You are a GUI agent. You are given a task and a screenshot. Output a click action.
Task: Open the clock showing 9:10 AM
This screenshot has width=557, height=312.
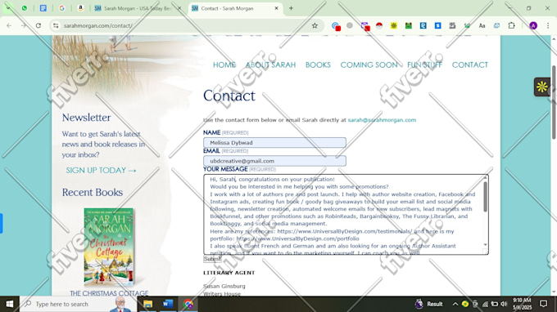tap(522, 304)
